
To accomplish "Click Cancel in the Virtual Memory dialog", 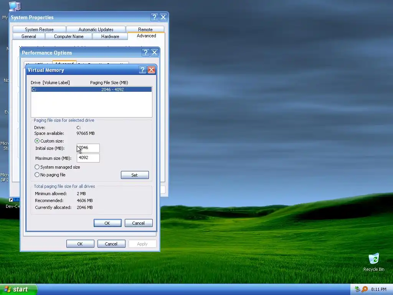I will click(x=139, y=223).
